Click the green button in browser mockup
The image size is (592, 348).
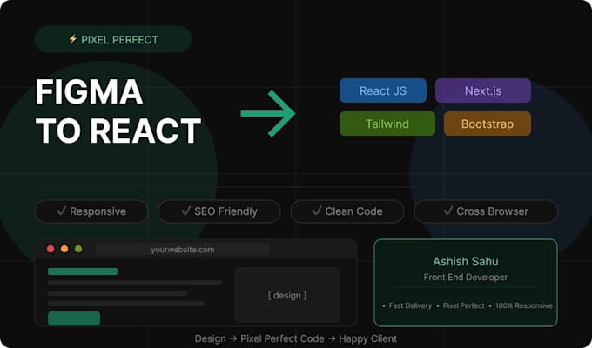[74, 318]
